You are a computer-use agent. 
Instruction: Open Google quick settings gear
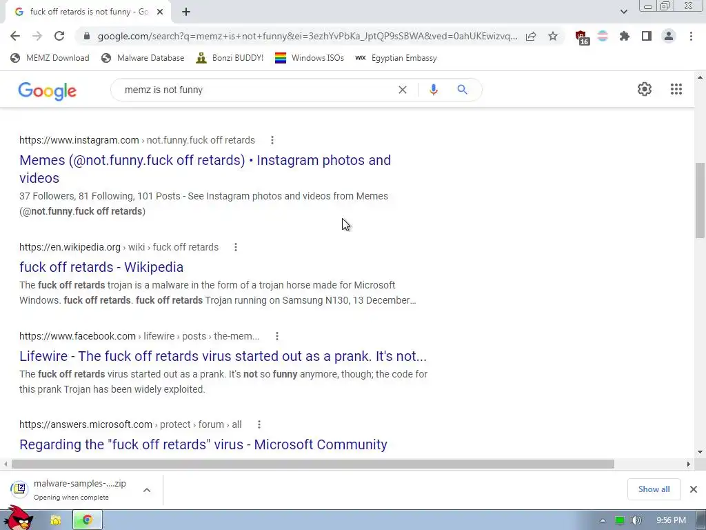tap(645, 89)
